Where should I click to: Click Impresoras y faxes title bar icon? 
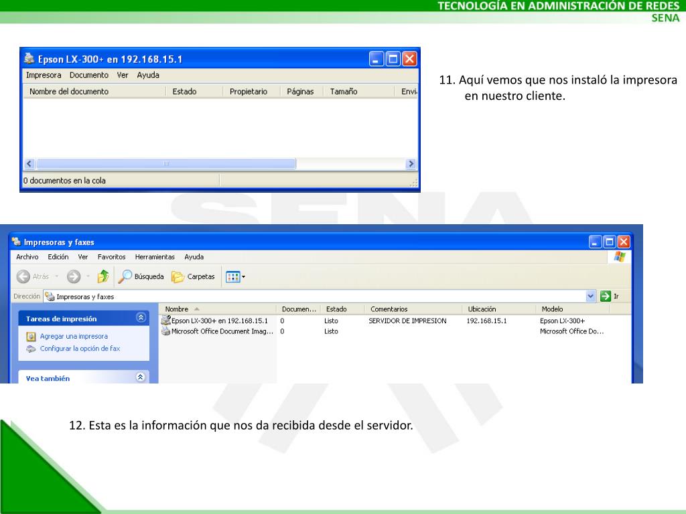click(16, 242)
